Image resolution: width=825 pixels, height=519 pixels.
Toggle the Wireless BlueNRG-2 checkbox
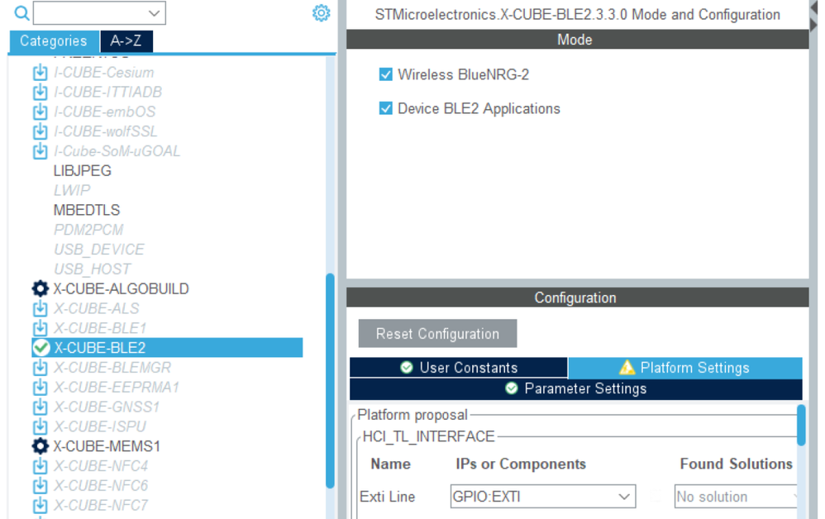pos(386,74)
